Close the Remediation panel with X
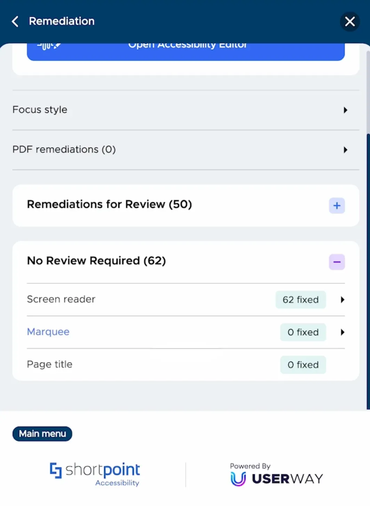 point(350,22)
